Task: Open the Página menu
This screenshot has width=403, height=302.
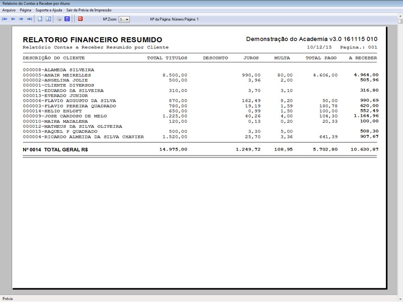Action: pyautogui.click(x=26, y=10)
